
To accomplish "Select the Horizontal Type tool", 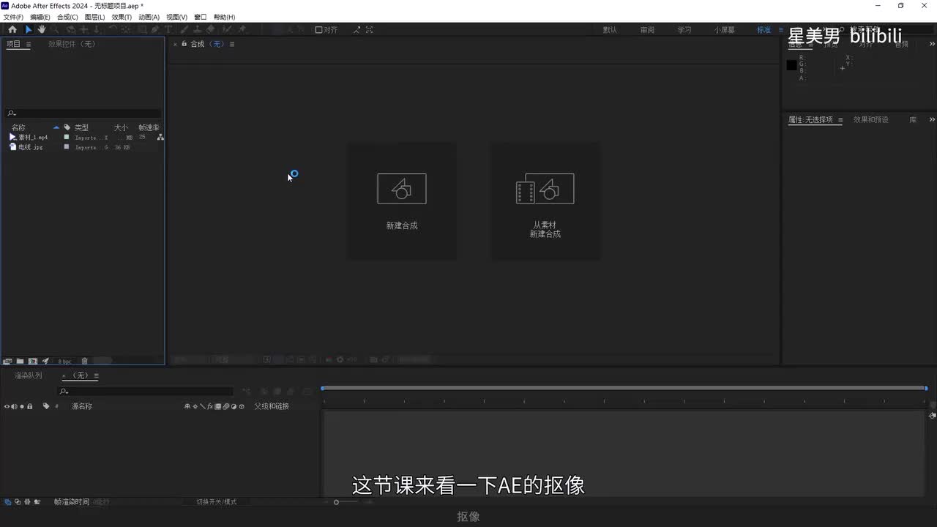I will pyautogui.click(x=168, y=29).
